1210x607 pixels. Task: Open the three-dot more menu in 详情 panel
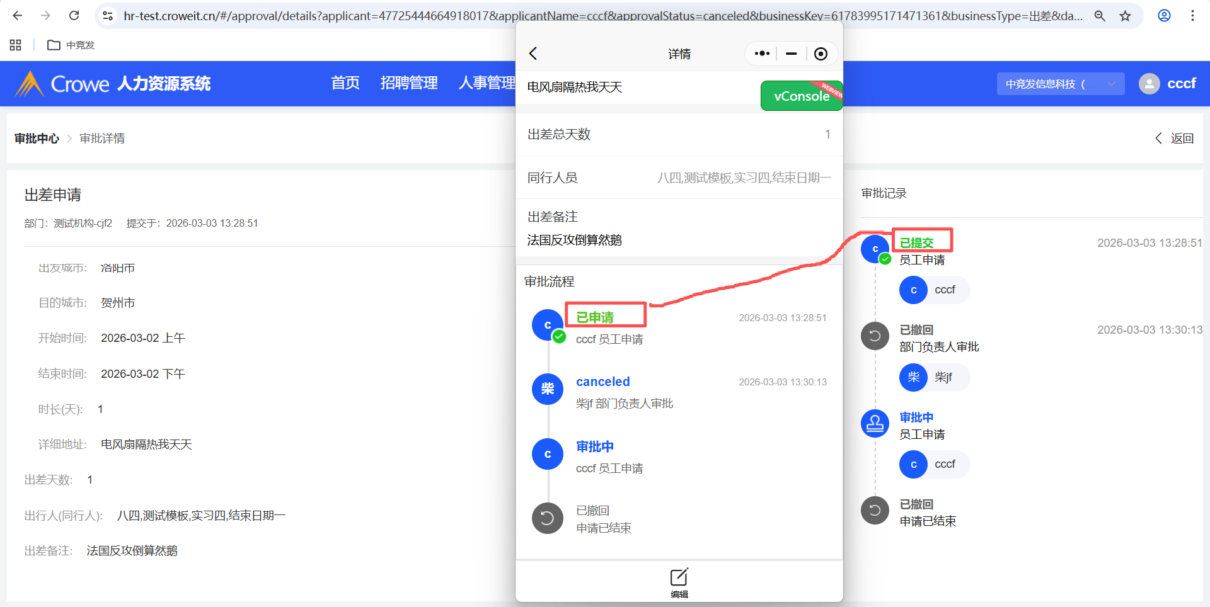pyautogui.click(x=762, y=54)
